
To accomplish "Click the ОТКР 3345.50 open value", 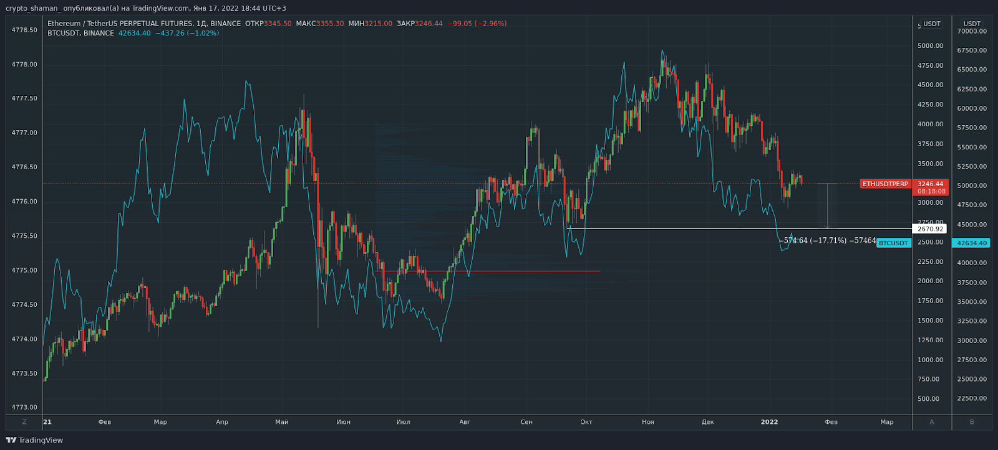I will [x=268, y=24].
